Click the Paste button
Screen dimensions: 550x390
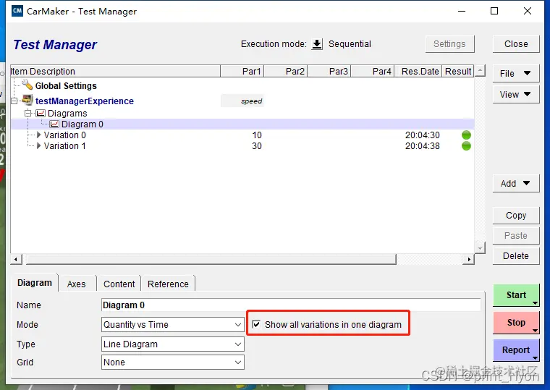pos(516,236)
